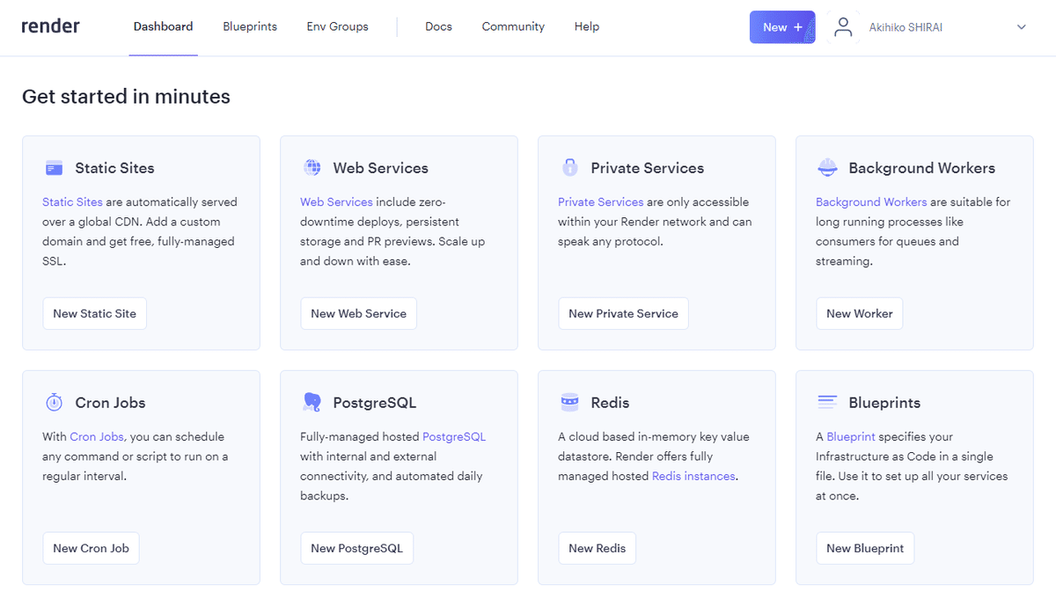Click the user avatar icon
1056x613 pixels.
point(843,27)
